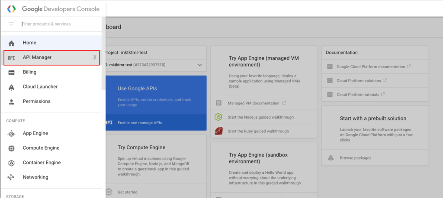Viewport: 443px width, 198px height.
Task: Expand the project ID dropdown arrow
Action: (x=200, y=65)
